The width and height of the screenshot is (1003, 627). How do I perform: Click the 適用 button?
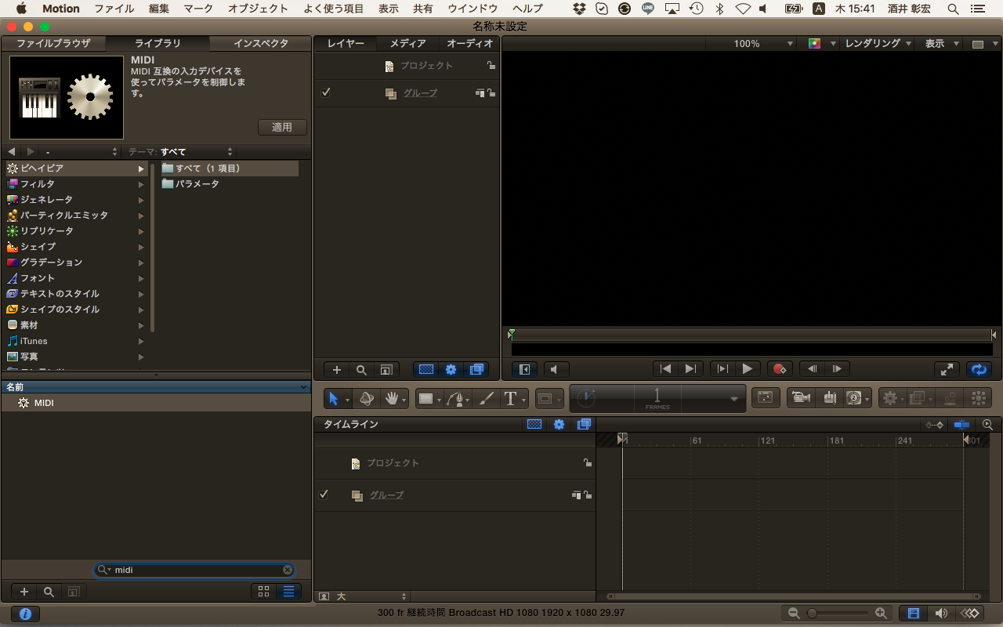coord(282,127)
